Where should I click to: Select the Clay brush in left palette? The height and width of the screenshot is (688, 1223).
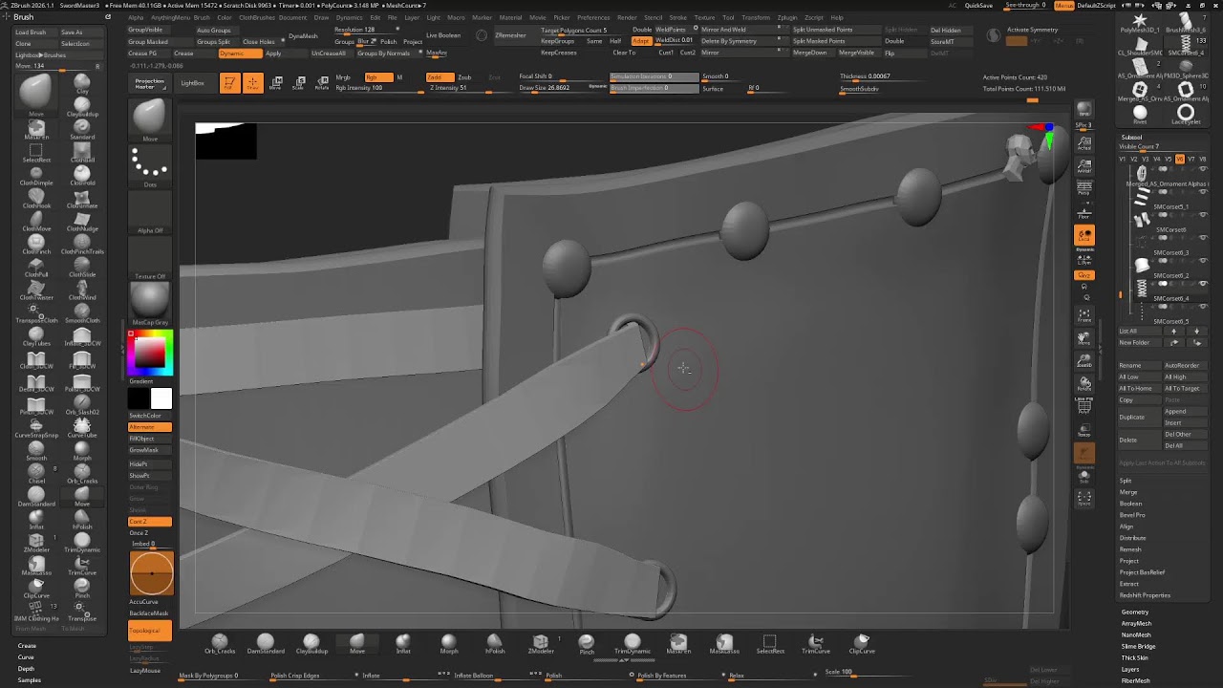point(82,83)
